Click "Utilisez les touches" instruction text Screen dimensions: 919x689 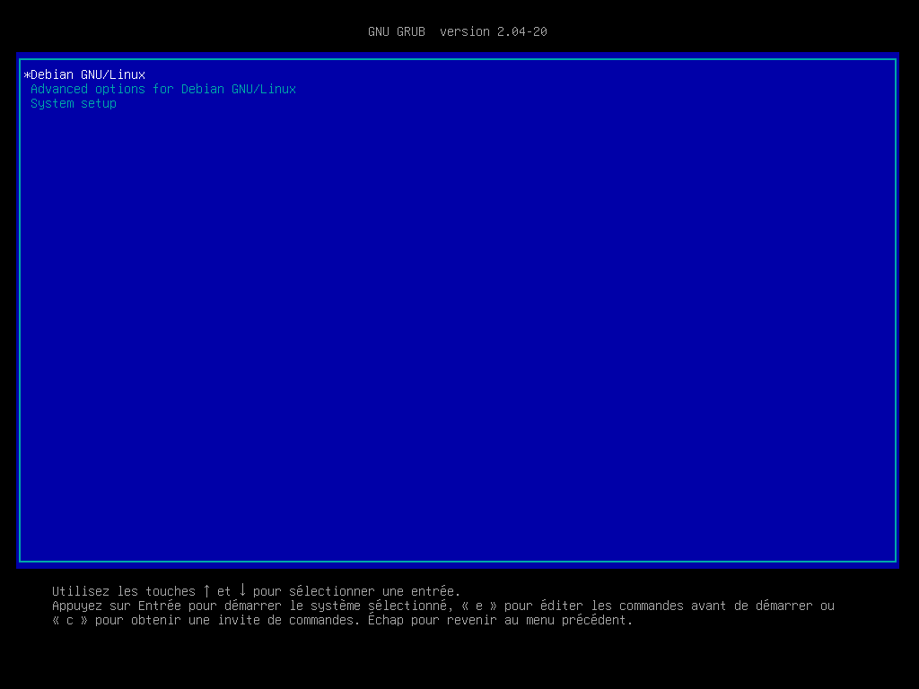click(124, 591)
